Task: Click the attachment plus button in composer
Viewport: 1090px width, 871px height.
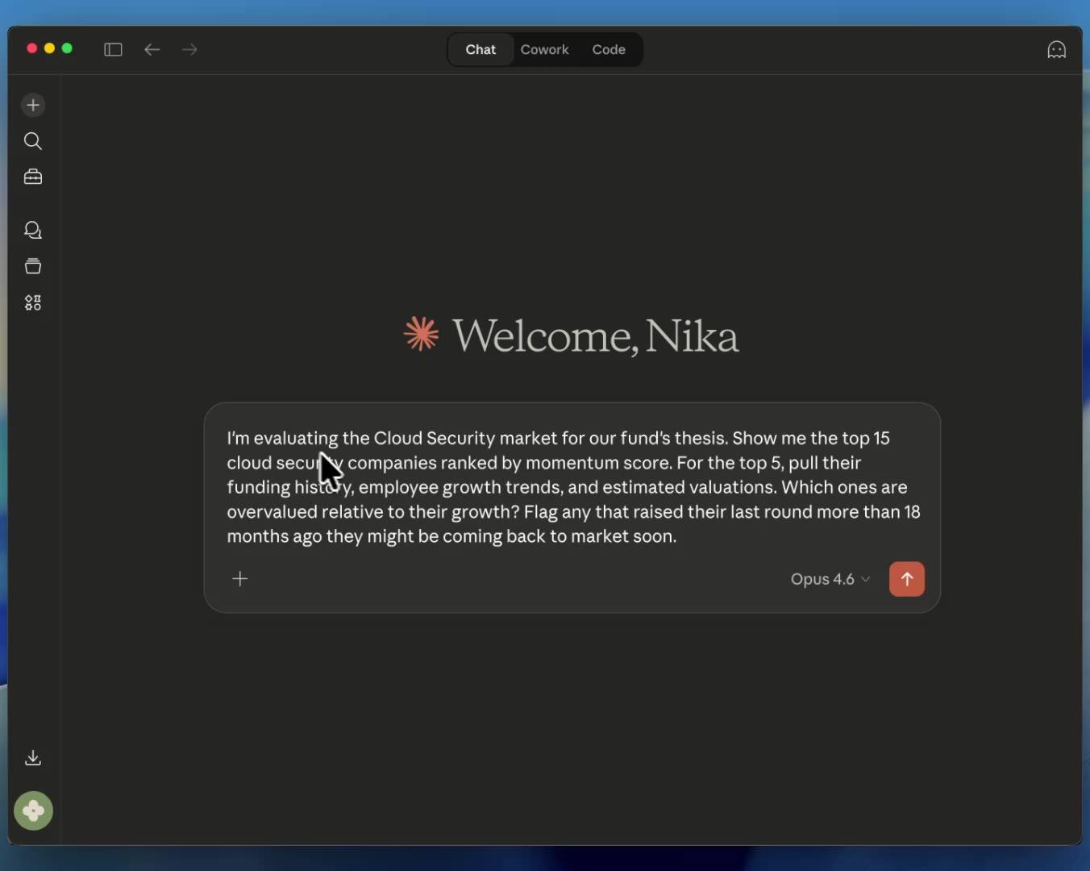Action: coord(240,579)
